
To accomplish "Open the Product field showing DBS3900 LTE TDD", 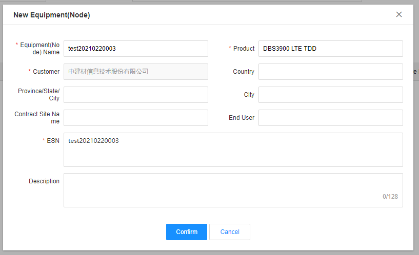I will (x=331, y=49).
